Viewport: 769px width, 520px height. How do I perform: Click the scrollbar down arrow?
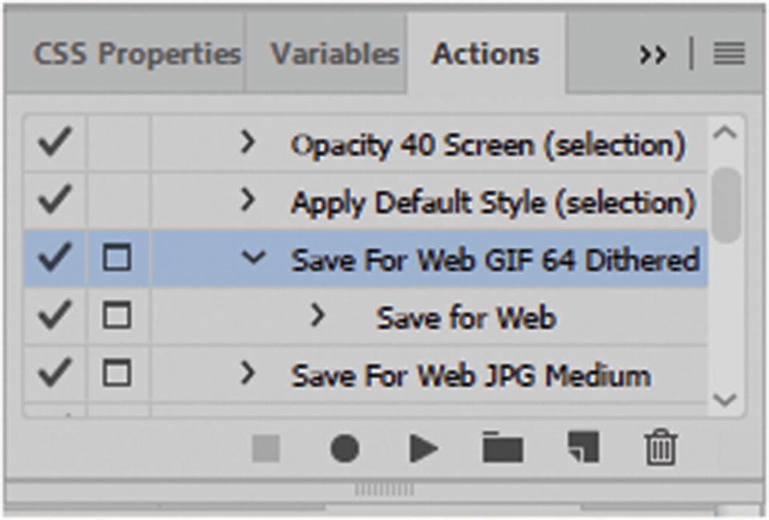(x=727, y=400)
